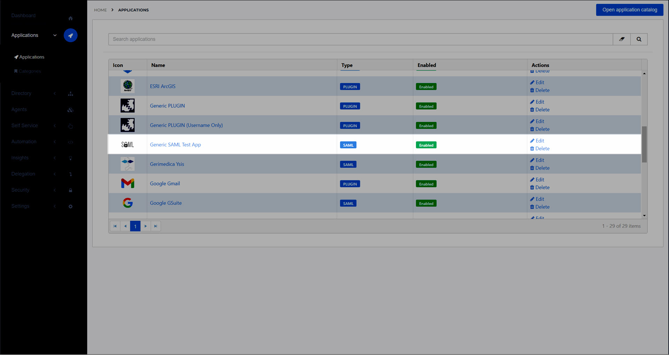Go to next page arrow
Viewport: 669px width, 355px height.
click(146, 226)
